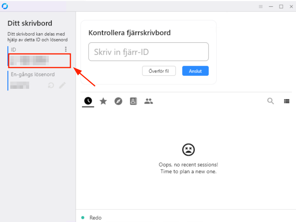This screenshot has height=222, width=296.
Task: Maximize the application window
Action: pos(281,6)
